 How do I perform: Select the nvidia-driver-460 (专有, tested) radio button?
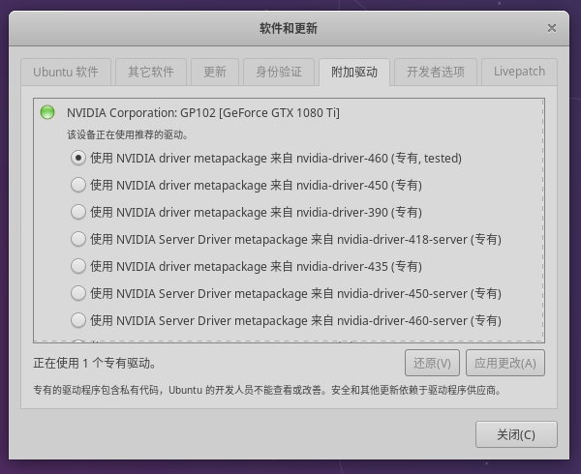pyautogui.click(x=78, y=158)
